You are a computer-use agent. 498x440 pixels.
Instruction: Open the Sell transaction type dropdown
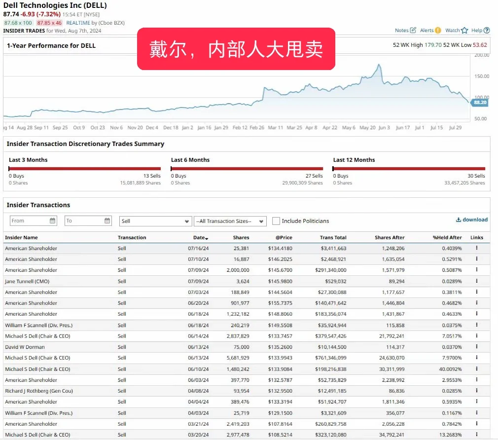155,221
